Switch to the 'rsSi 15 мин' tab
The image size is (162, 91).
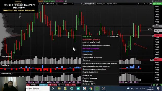(x=71, y=85)
